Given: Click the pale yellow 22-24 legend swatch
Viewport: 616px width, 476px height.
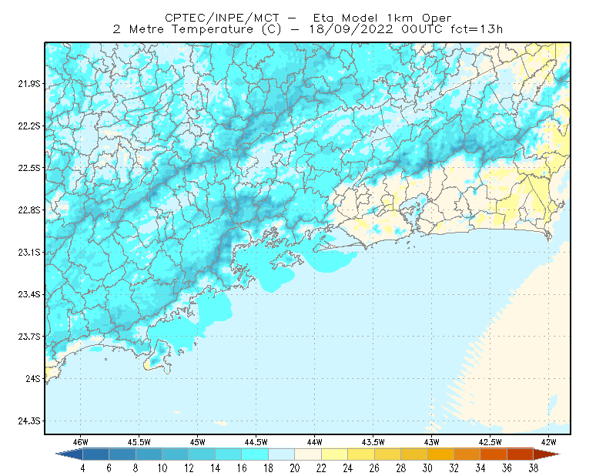Looking at the screenshot, I should click(x=335, y=454).
